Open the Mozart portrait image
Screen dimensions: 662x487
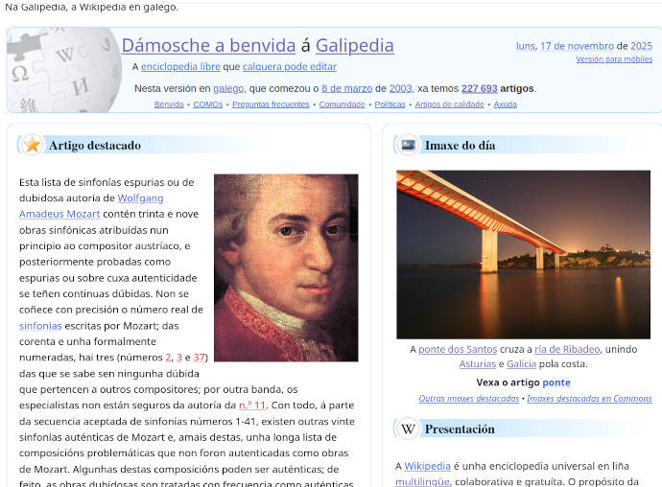coord(285,267)
